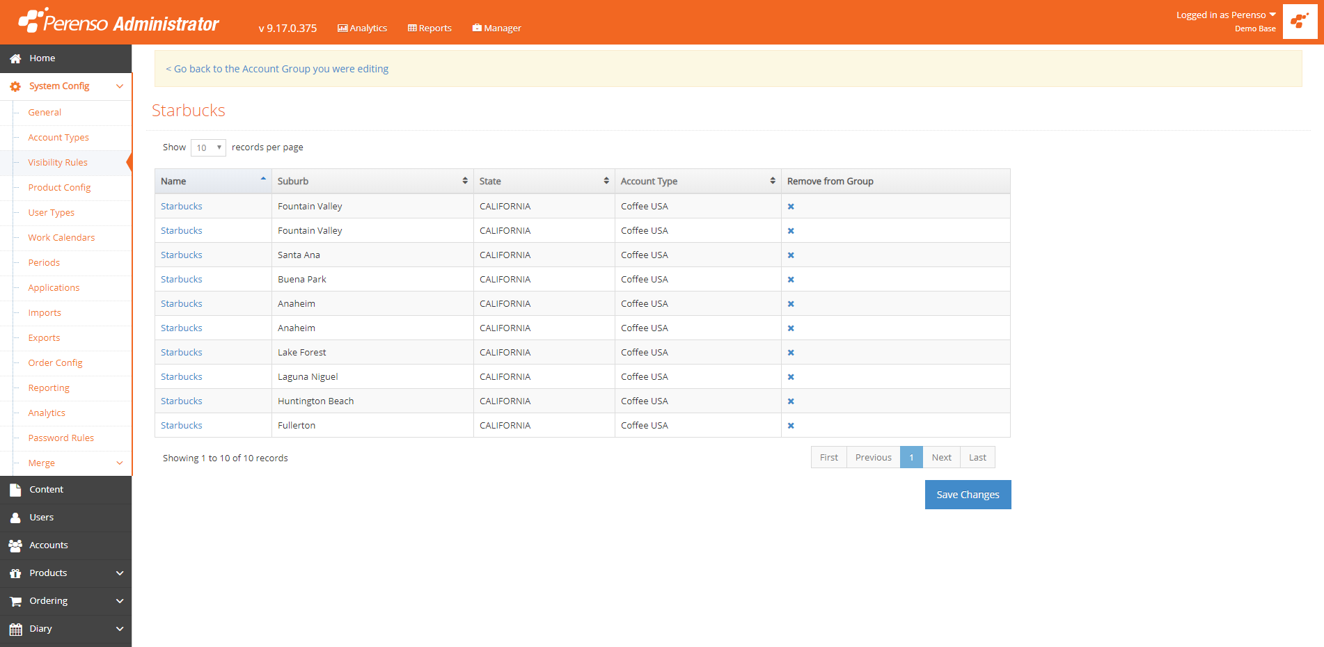Screen dimensions: 1324x647
Task: Click the System Config gear icon
Action: [x=15, y=86]
